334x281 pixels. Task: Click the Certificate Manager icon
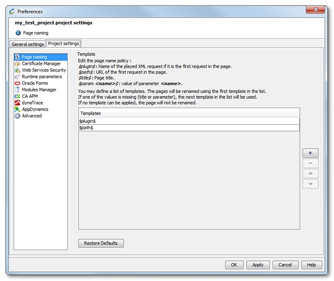(x=17, y=64)
